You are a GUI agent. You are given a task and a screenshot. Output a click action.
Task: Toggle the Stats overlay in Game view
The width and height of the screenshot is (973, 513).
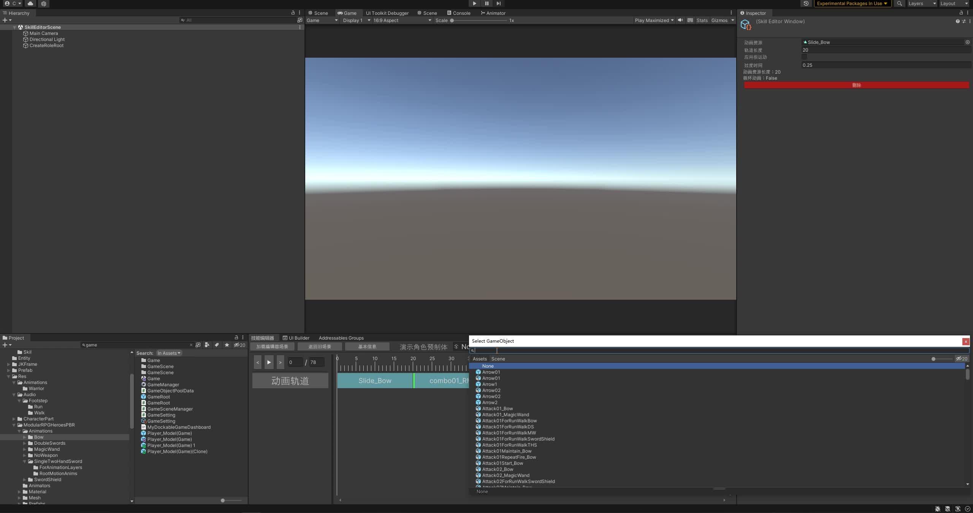(702, 20)
